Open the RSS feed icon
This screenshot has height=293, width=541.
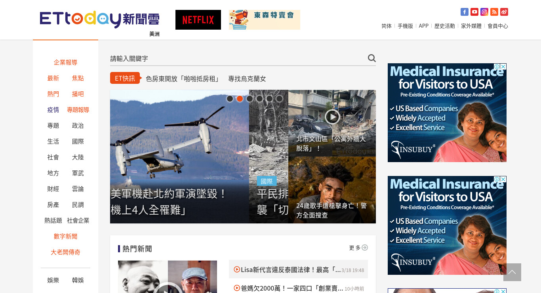click(494, 12)
